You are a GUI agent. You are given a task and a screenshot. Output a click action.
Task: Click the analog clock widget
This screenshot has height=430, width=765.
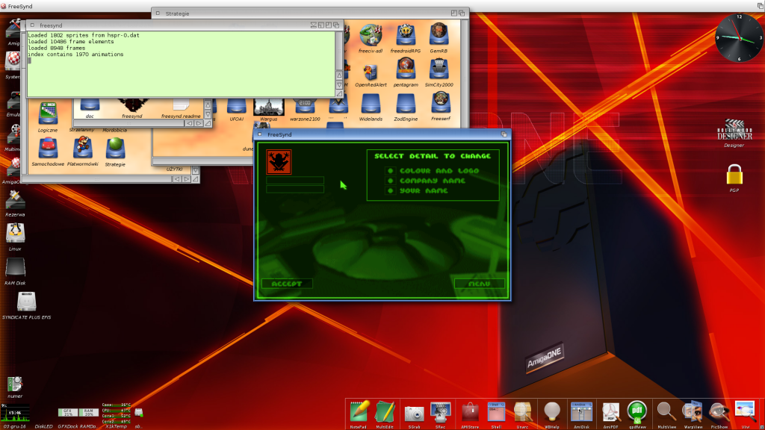point(740,38)
